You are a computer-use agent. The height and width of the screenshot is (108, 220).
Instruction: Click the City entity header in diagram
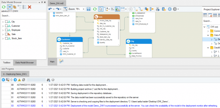tap(139, 41)
